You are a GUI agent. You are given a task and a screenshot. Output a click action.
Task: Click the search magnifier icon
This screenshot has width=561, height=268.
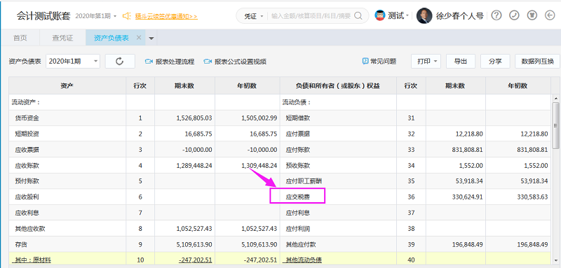pos(358,16)
